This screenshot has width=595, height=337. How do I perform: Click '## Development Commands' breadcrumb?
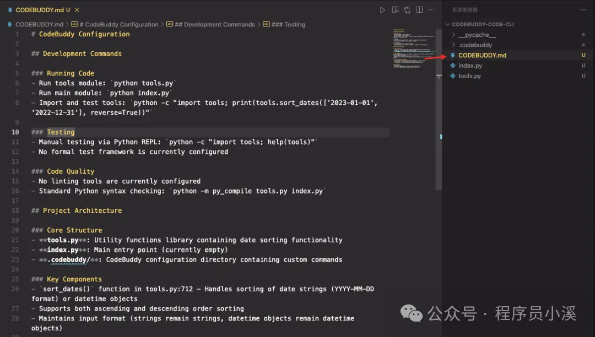(210, 24)
